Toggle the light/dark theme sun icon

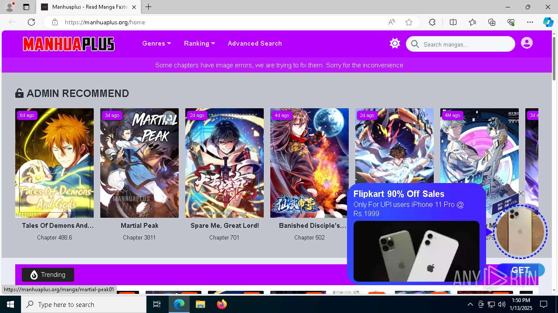[395, 43]
